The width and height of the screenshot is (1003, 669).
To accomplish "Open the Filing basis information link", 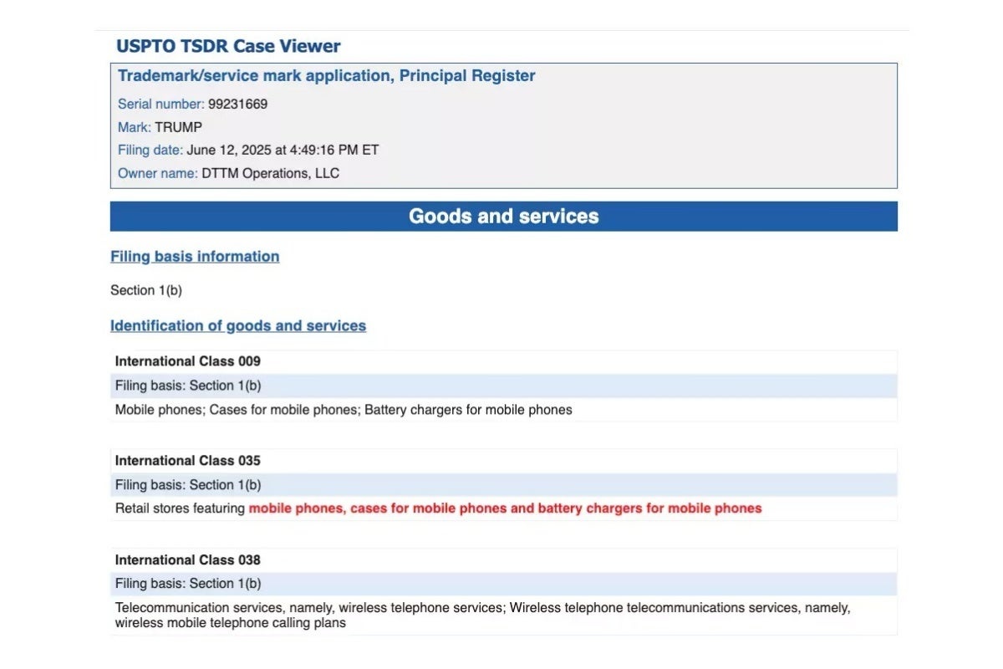I will click(195, 257).
